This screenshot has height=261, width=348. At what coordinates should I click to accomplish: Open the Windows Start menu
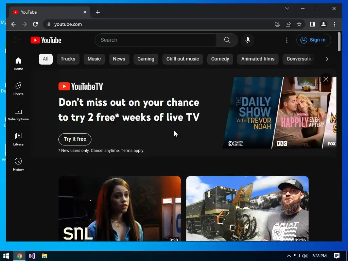6,256
